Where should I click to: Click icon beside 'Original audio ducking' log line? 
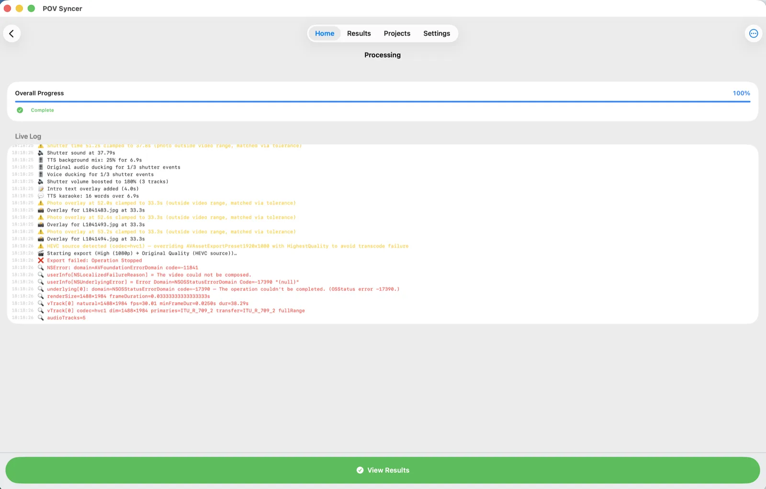click(x=41, y=167)
